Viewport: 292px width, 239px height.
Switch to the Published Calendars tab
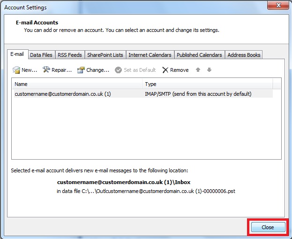coord(199,55)
